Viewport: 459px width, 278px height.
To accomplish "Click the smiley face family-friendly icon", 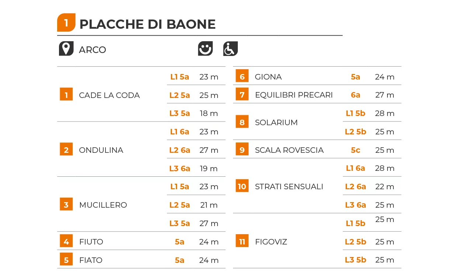I will pos(205,49).
